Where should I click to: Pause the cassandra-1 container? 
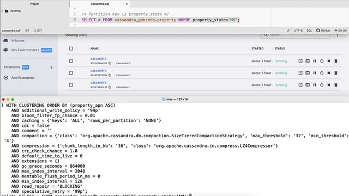pos(315,85)
